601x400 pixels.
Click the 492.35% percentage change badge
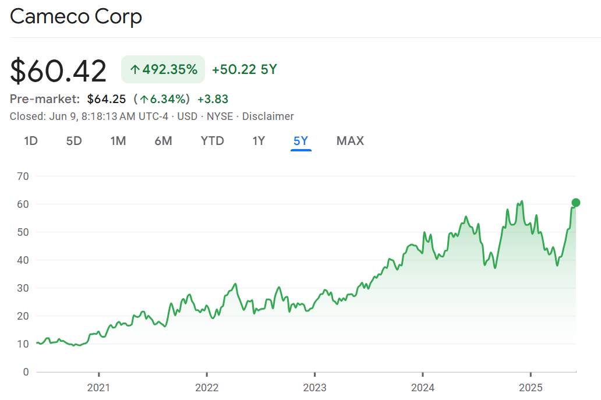coord(163,70)
